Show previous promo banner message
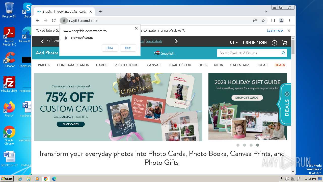 pos(42,41)
